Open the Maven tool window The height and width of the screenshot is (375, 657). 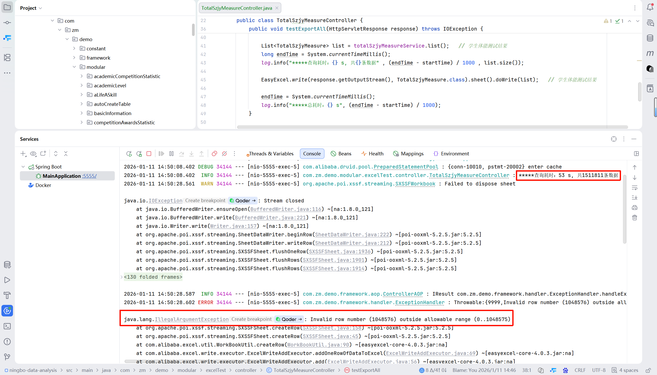click(650, 53)
